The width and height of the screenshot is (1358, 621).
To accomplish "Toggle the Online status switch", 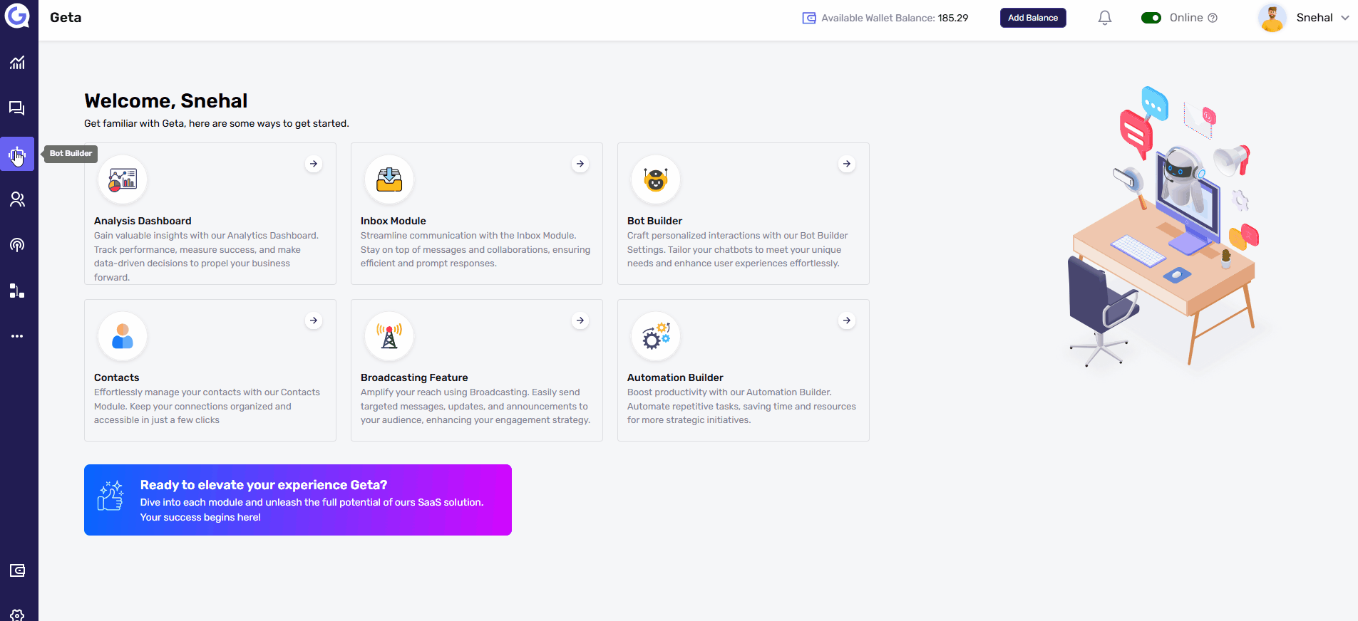I will coord(1151,18).
